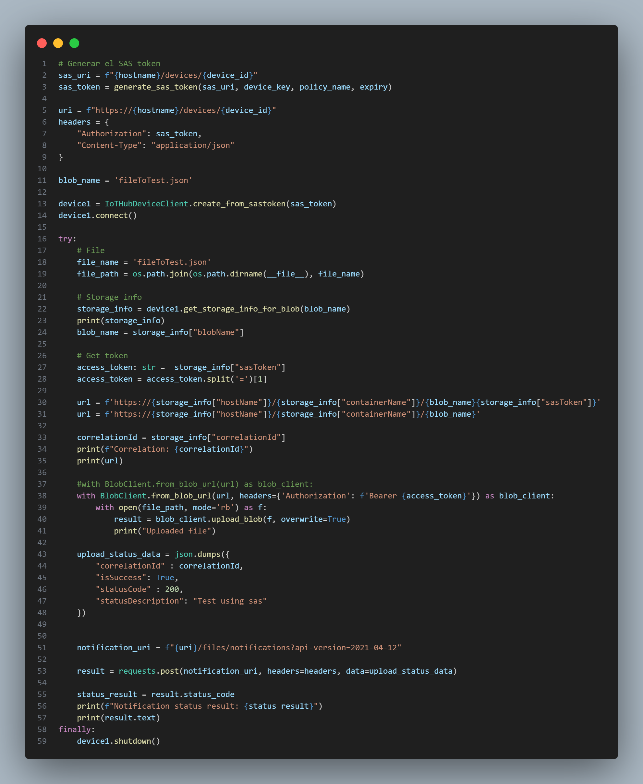Click the red close dot
Screen dimensions: 643x784
click(42, 43)
